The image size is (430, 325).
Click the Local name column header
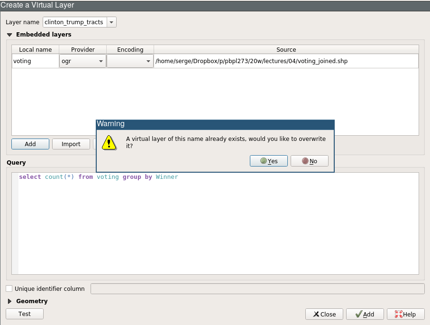point(36,50)
